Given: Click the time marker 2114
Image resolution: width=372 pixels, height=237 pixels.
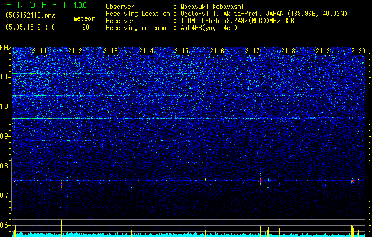Looking at the screenshot, I should pos(146,51).
